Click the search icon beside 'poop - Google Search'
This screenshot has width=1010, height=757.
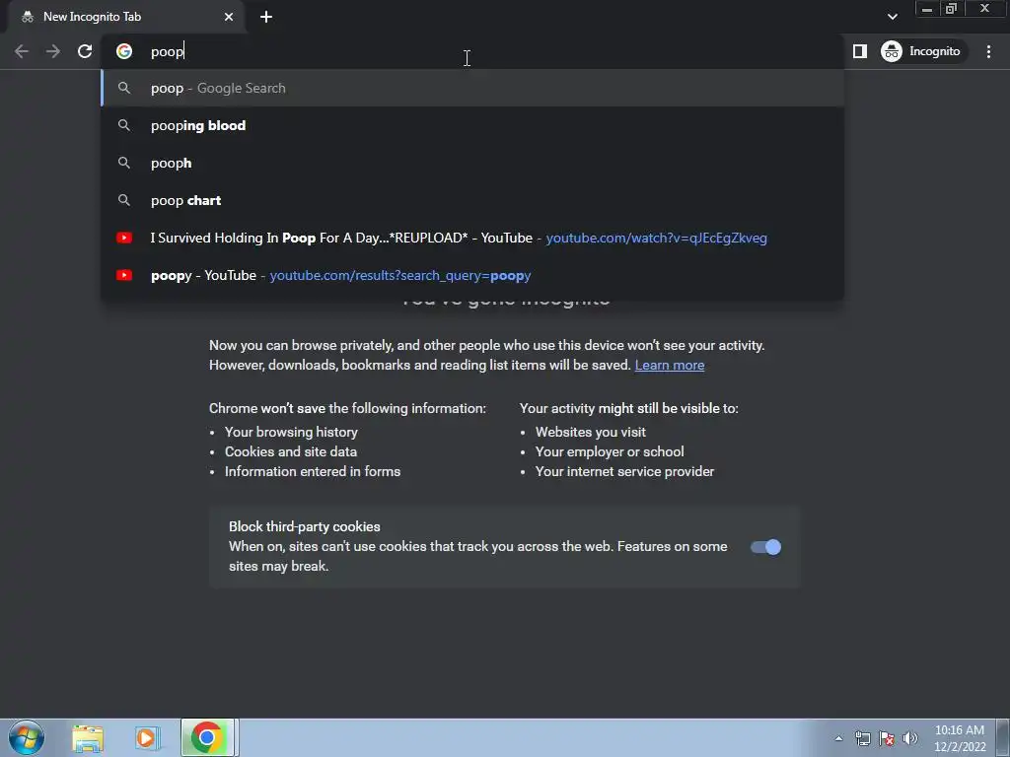(124, 88)
